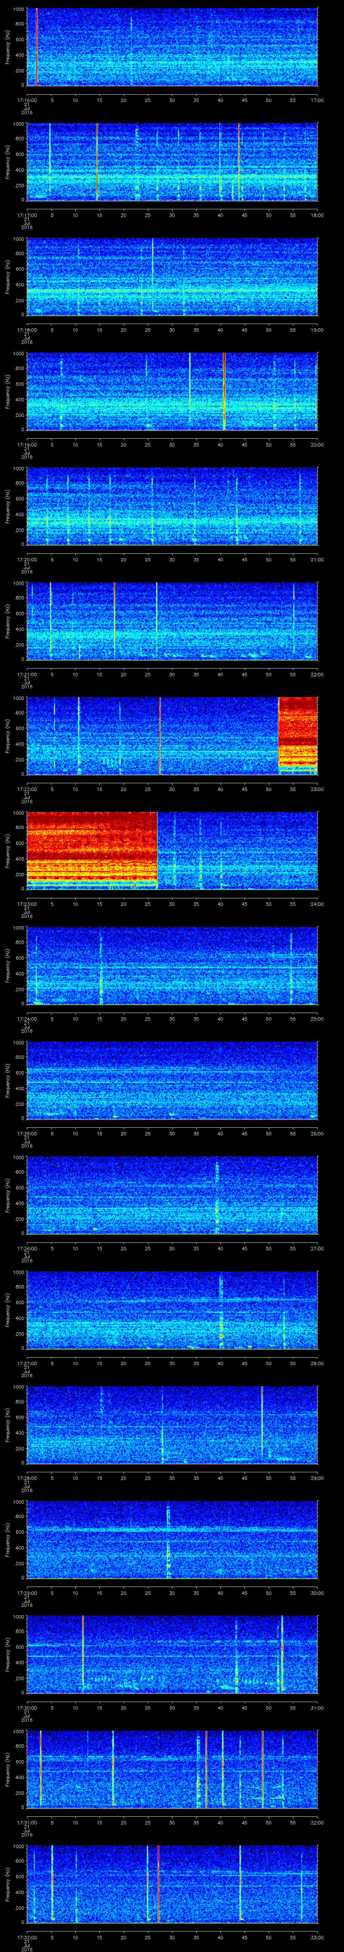Click the '33:00' end time label on the last panel
The height and width of the screenshot is (1952, 344).
click(x=317, y=1937)
